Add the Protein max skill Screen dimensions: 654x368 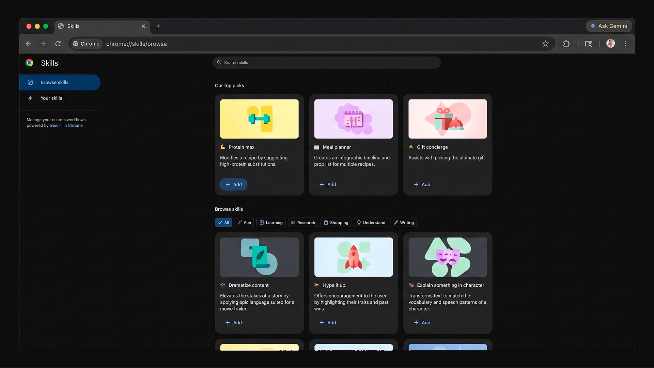233,184
